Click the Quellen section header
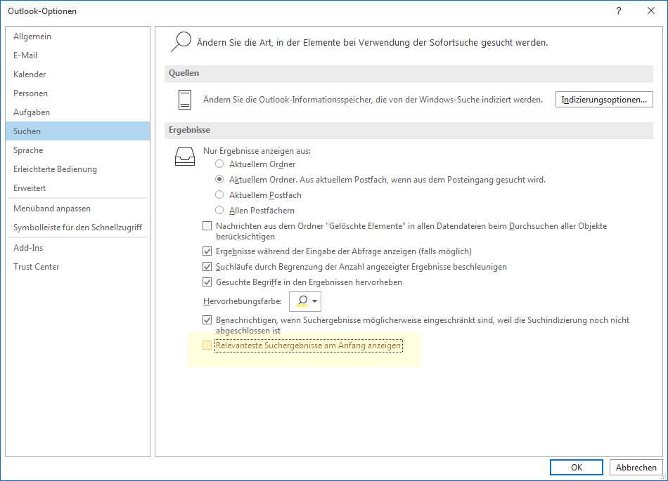This screenshot has width=668, height=481. [x=409, y=73]
